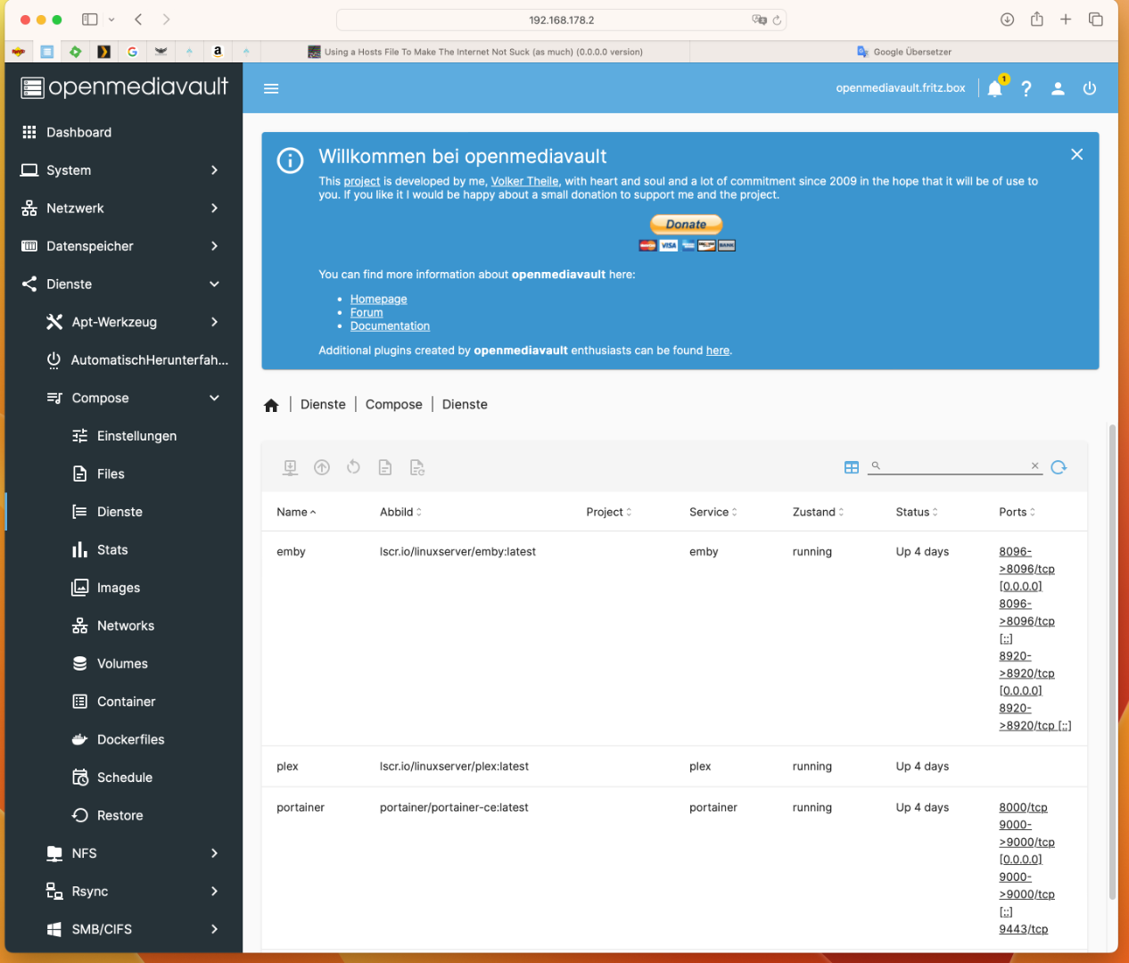Expand the SMB/CIFS menu
This screenshot has height=963, width=1129.
point(124,929)
